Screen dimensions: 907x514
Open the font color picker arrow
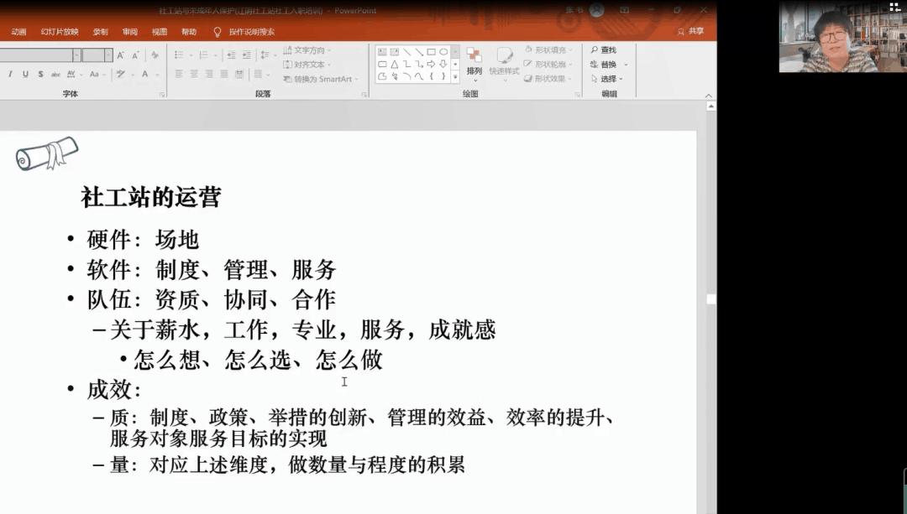click(158, 74)
